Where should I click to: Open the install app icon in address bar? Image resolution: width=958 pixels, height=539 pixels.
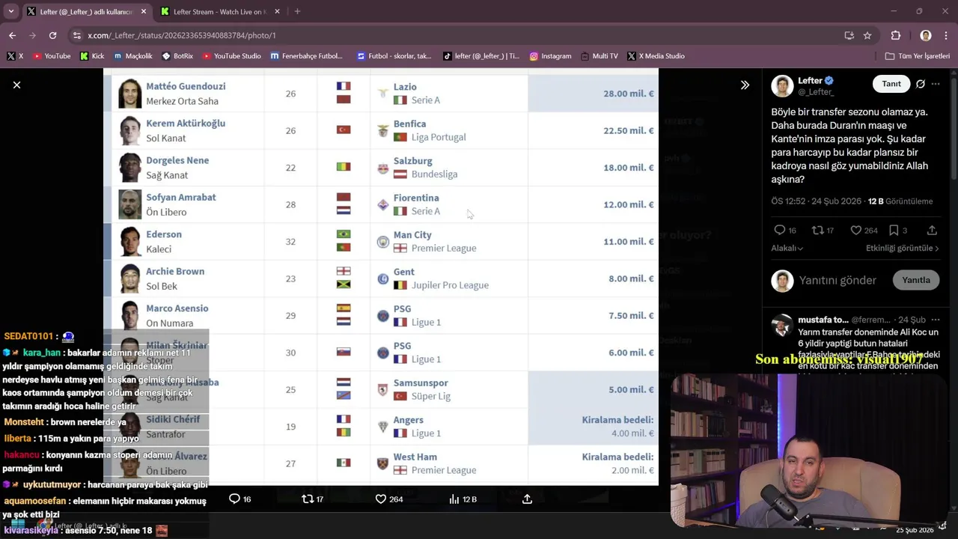[x=849, y=35]
